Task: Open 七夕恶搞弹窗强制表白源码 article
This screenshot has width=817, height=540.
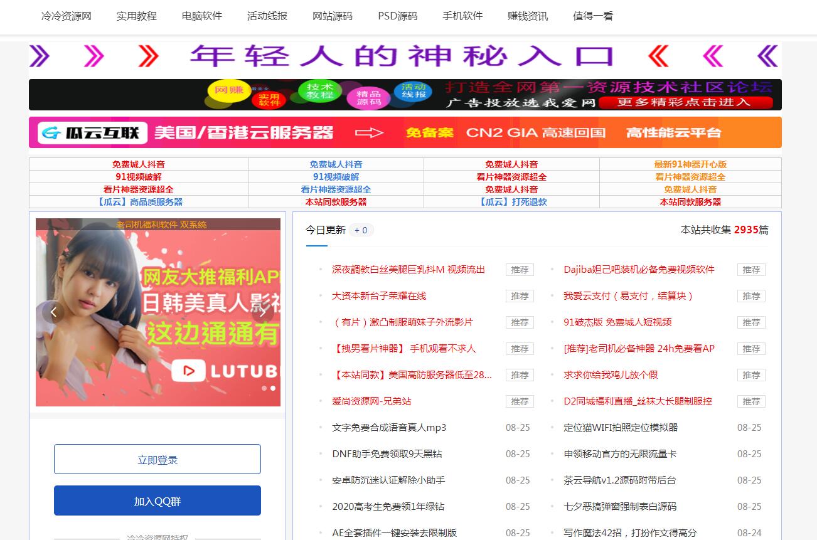Action: click(x=620, y=507)
